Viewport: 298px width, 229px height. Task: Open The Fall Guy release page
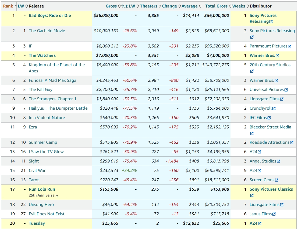coord(41,90)
